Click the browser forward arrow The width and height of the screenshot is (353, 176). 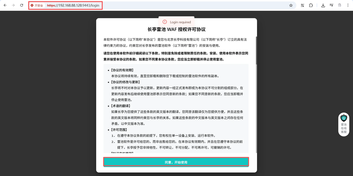(13, 5)
